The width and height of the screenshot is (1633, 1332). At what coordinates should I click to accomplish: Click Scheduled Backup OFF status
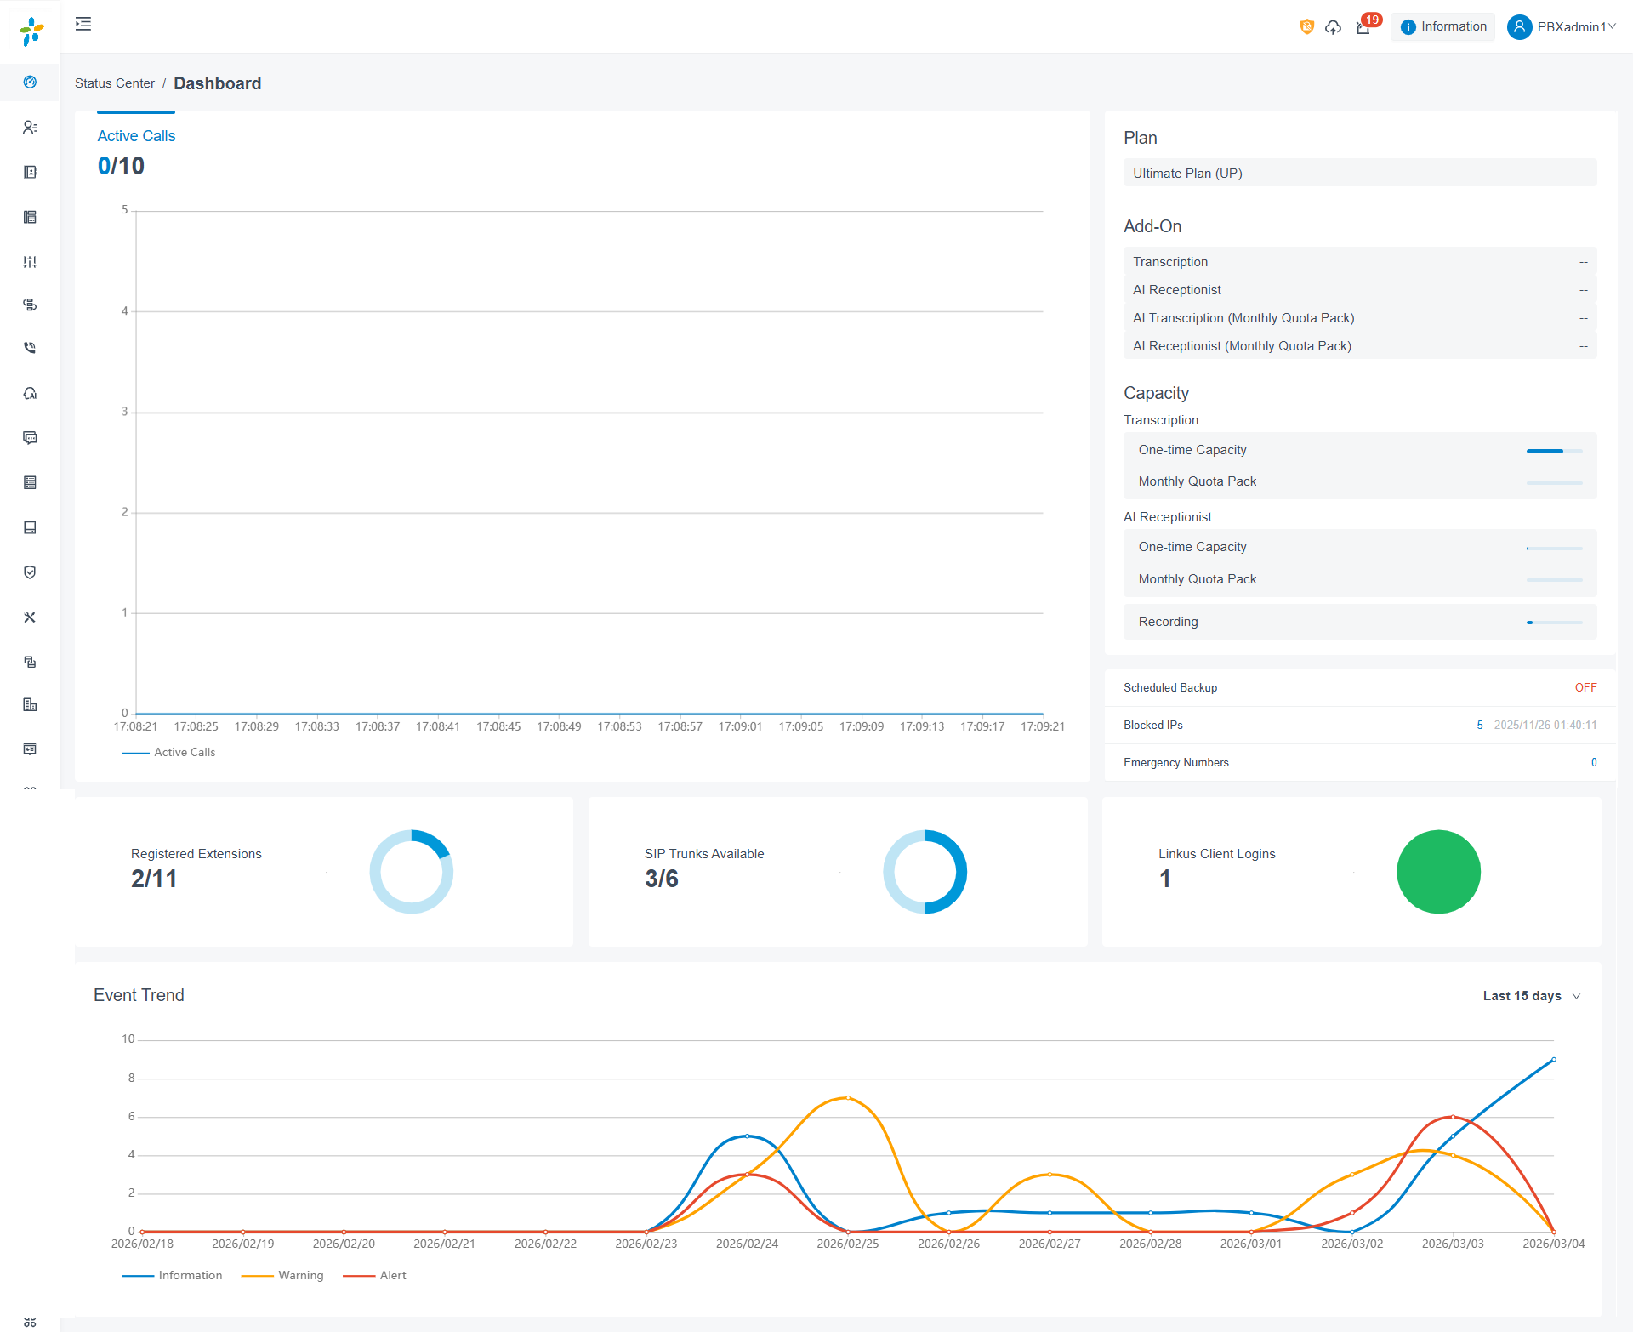[1585, 687]
